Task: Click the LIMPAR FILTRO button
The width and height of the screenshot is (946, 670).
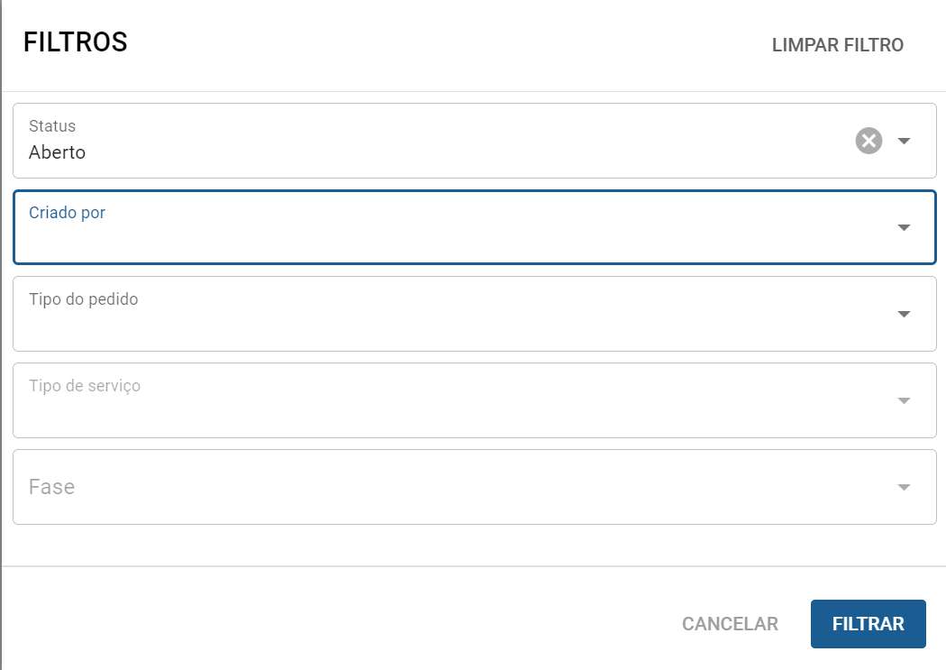Action: point(837,45)
